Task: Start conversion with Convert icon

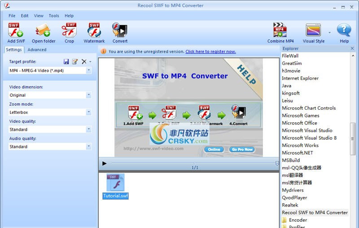Action: pos(120,30)
